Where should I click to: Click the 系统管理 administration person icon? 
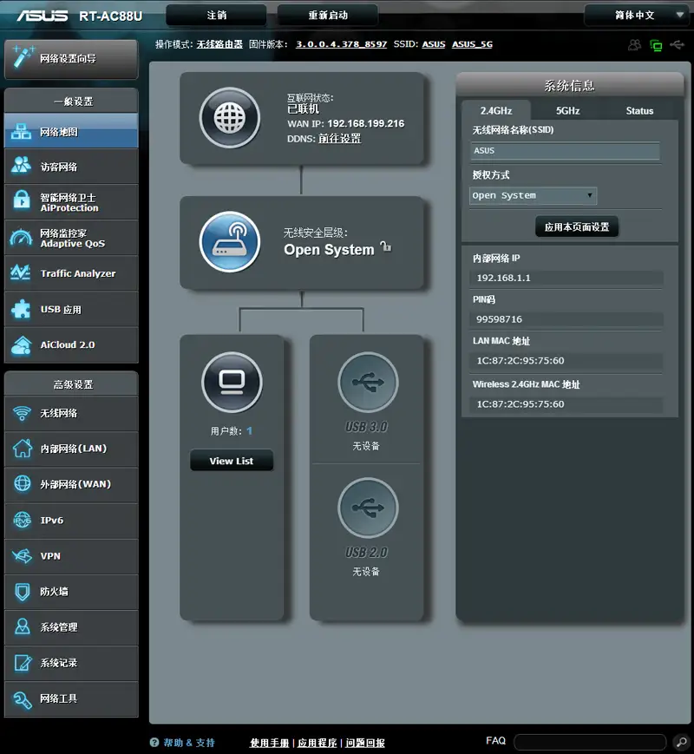click(x=23, y=626)
